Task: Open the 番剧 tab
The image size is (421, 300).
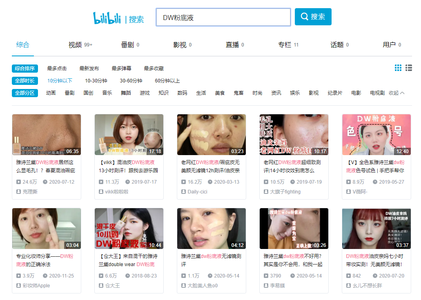Action: 130,45
